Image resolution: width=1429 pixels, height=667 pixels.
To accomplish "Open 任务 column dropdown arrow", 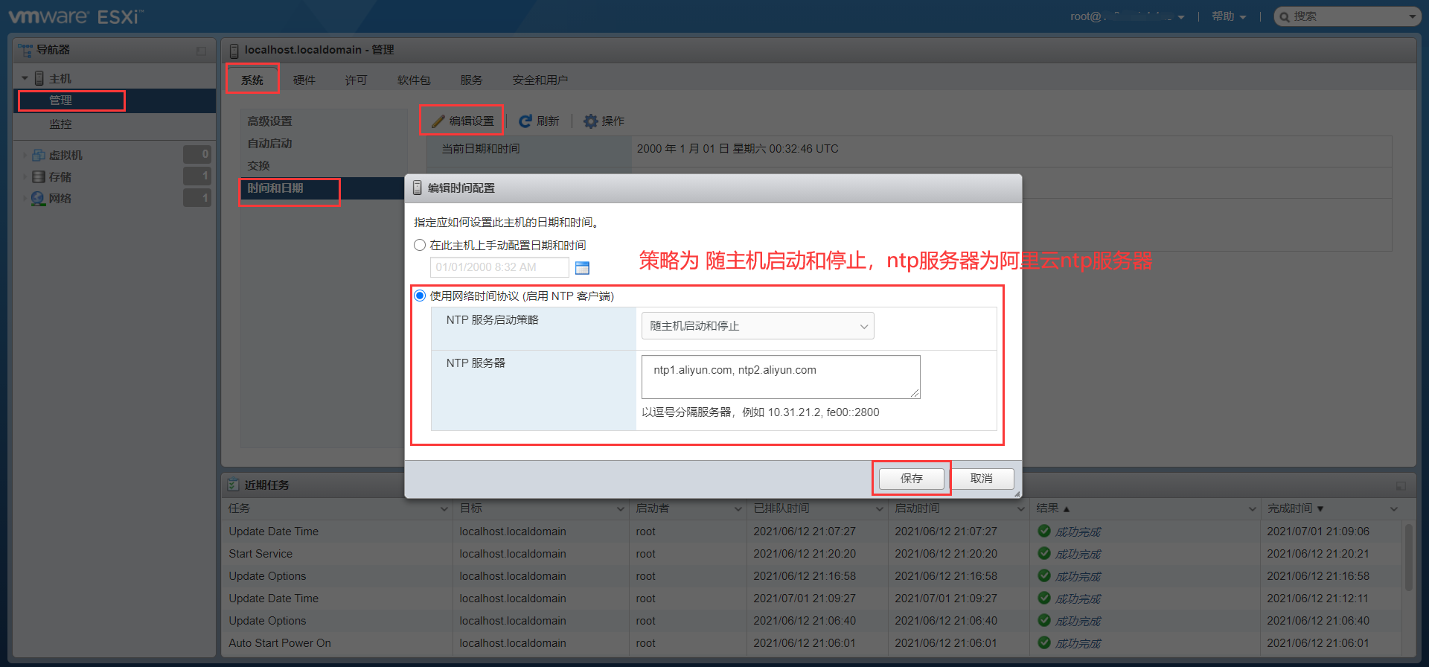I will pyautogui.click(x=444, y=509).
